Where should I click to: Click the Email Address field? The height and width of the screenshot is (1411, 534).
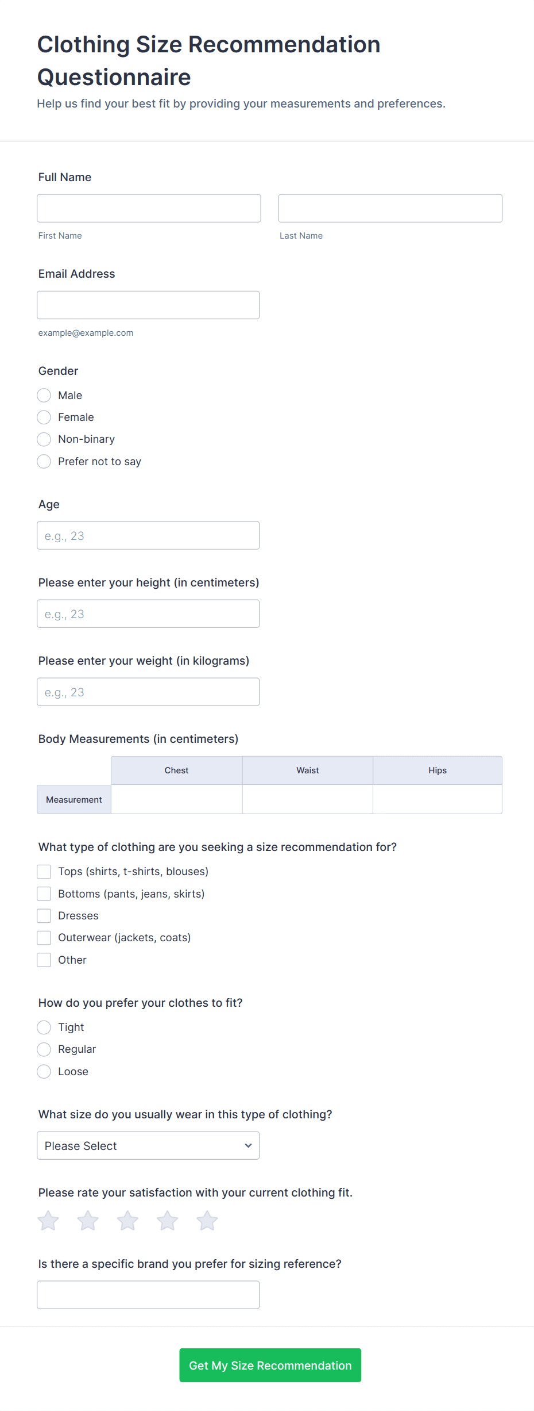(x=148, y=305)
